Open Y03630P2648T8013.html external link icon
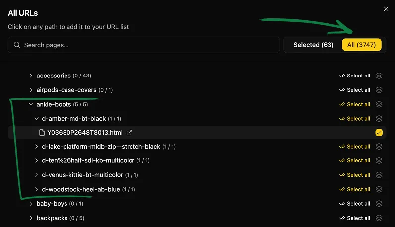 pos(130,133)
